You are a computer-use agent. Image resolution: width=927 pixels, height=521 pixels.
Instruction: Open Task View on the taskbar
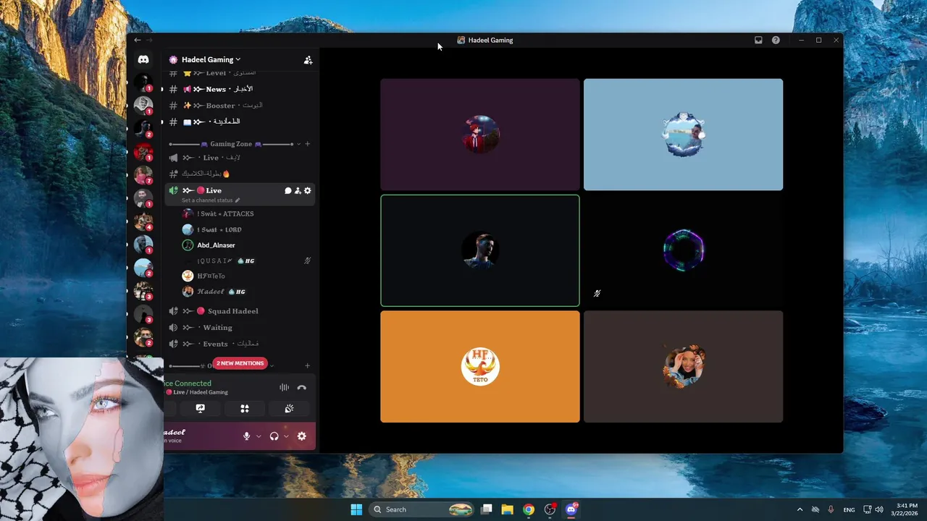click(x=487, y=509)
